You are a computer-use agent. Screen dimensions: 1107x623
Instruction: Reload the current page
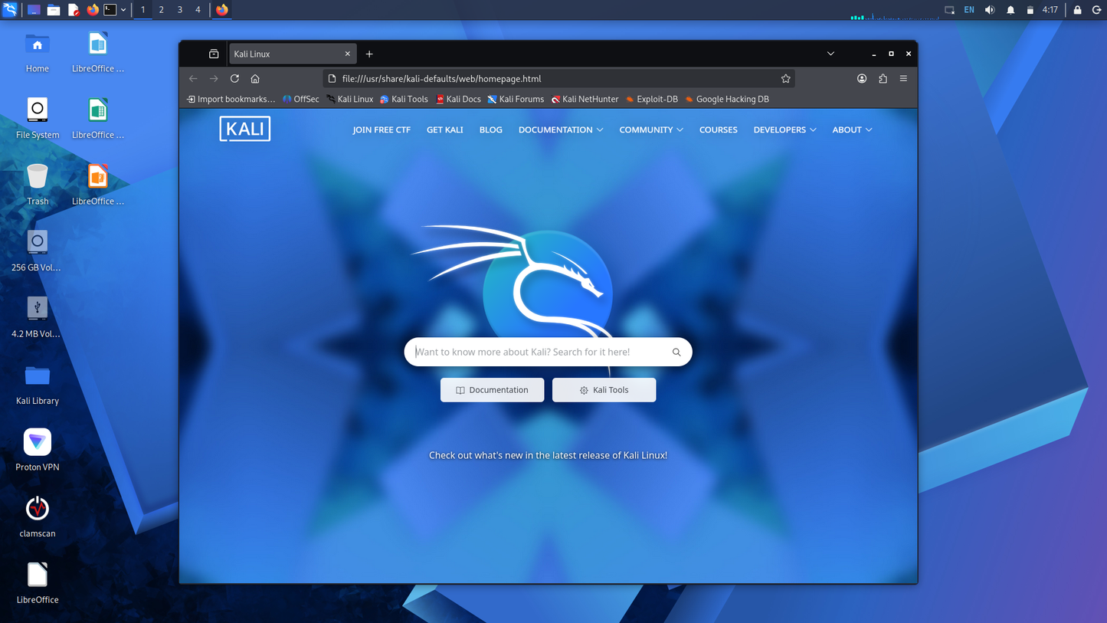pos(234,78)
